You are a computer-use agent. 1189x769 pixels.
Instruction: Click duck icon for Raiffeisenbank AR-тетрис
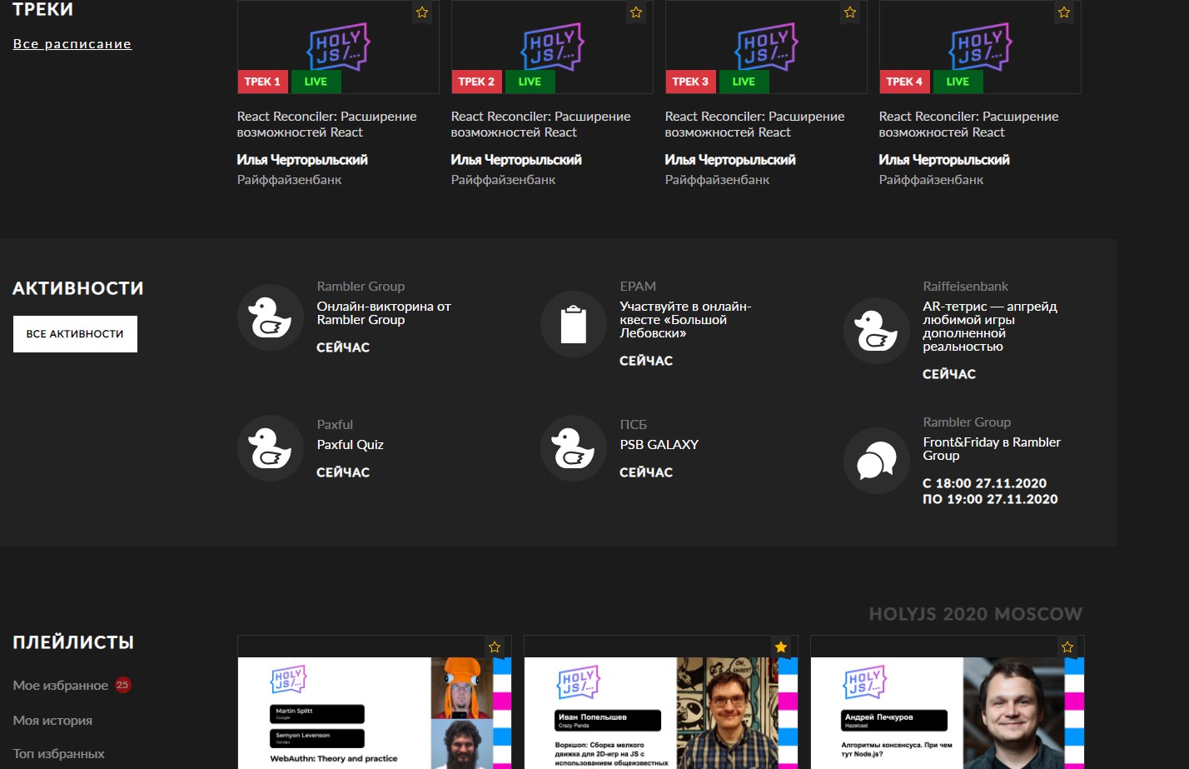coord(877,331)
